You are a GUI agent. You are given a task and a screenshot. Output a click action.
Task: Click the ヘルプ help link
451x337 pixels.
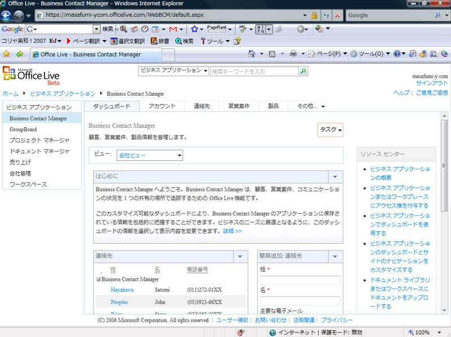(x=401, y=92)
